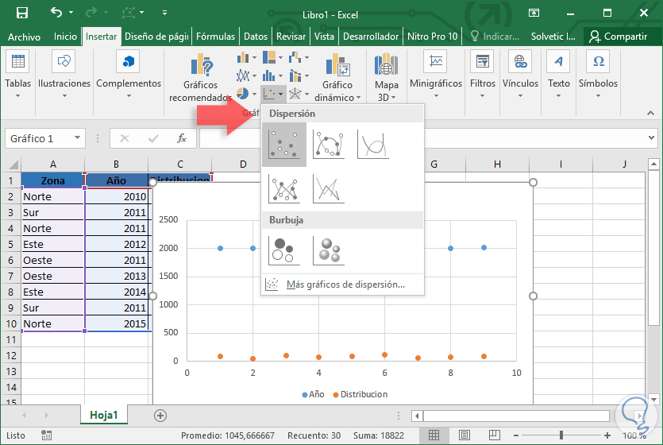663x445 pixels.
Task: Switch to Normal view in status bar
Action: point(433,435)
